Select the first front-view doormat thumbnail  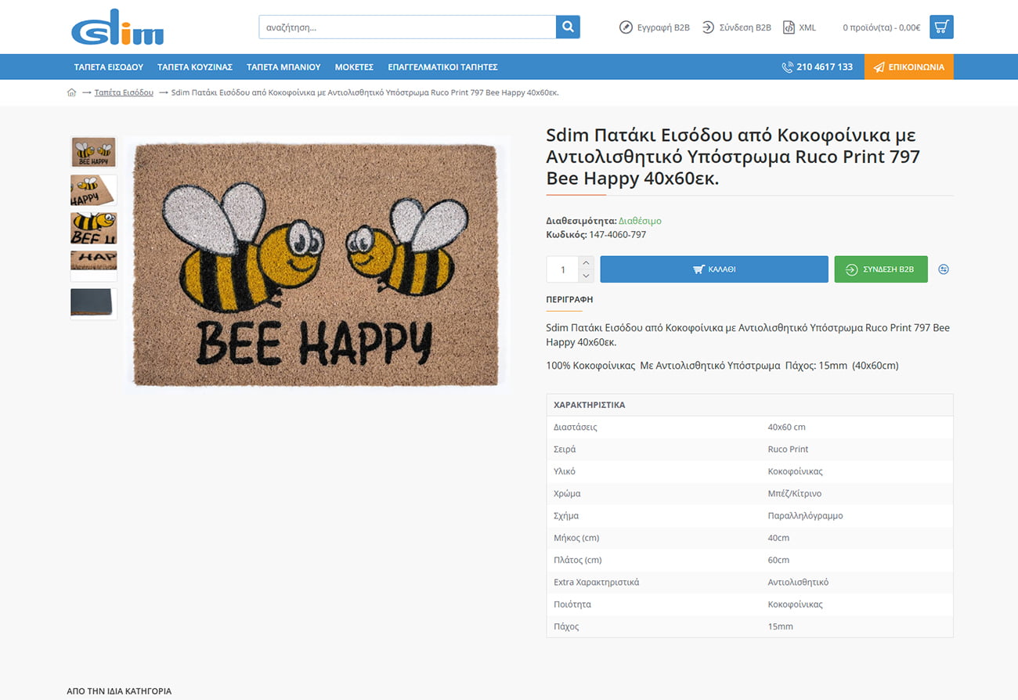(93, 153)
